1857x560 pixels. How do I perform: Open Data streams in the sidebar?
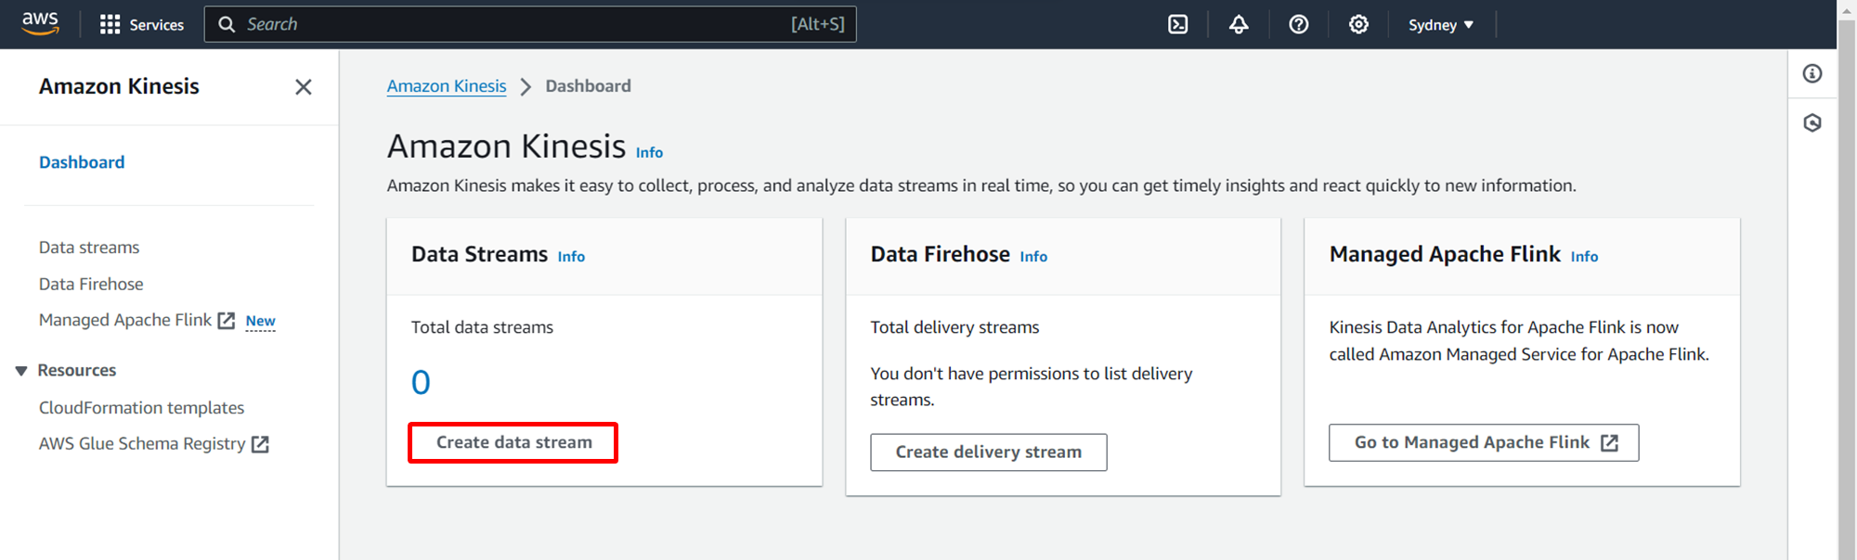coord(89,248)
